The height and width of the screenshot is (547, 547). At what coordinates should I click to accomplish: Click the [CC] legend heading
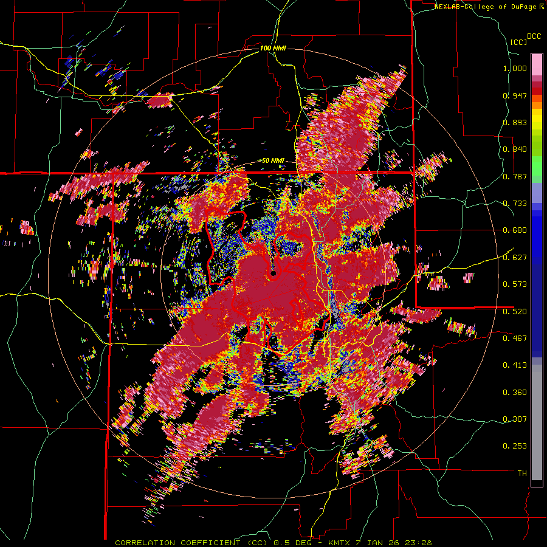click(519, 42)
